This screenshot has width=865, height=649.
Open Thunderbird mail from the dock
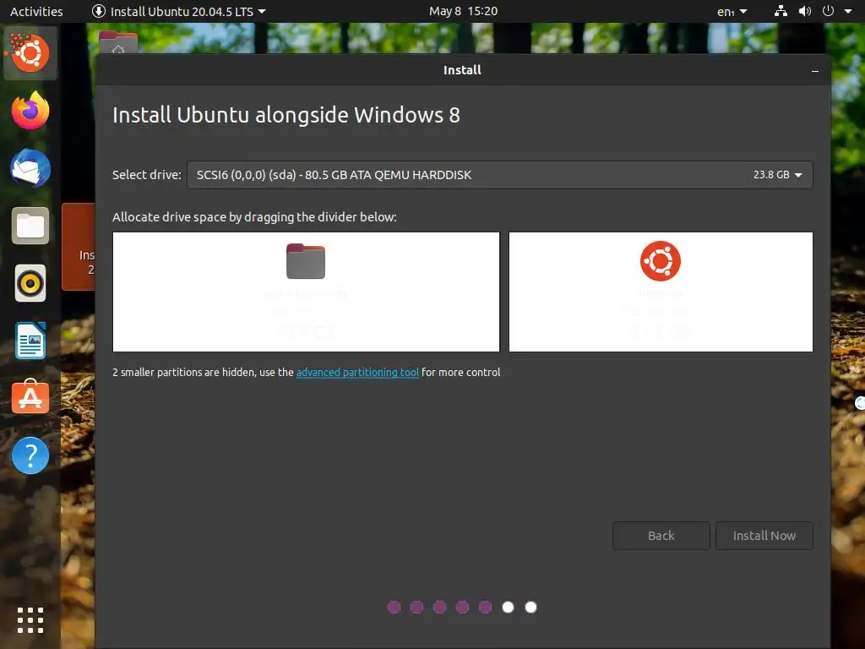click(30, 168)
